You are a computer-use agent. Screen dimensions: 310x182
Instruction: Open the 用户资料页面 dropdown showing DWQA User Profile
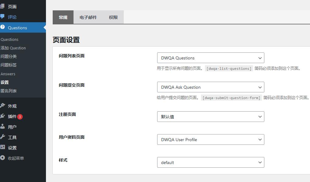(210, 140)
